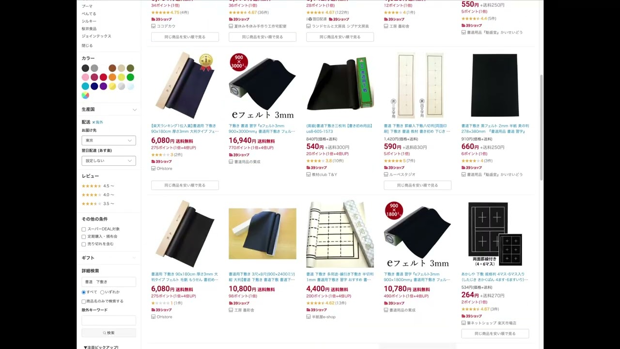Choose the red color swatch
This screenshot has width=620, height=349.
(x=103, y=77)
